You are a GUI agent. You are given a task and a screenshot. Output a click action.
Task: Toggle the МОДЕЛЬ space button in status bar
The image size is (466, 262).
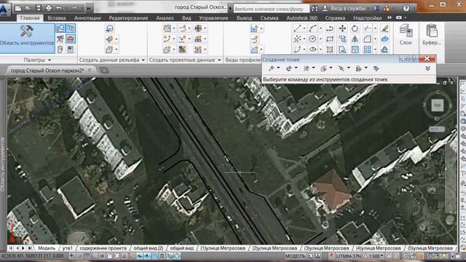295,256
